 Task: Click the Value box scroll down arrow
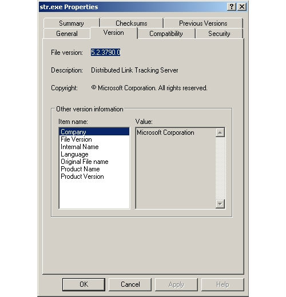coord(220,204)
